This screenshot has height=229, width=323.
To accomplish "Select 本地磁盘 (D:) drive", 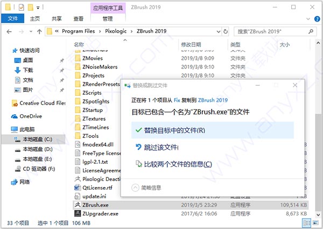I will 38,149.
